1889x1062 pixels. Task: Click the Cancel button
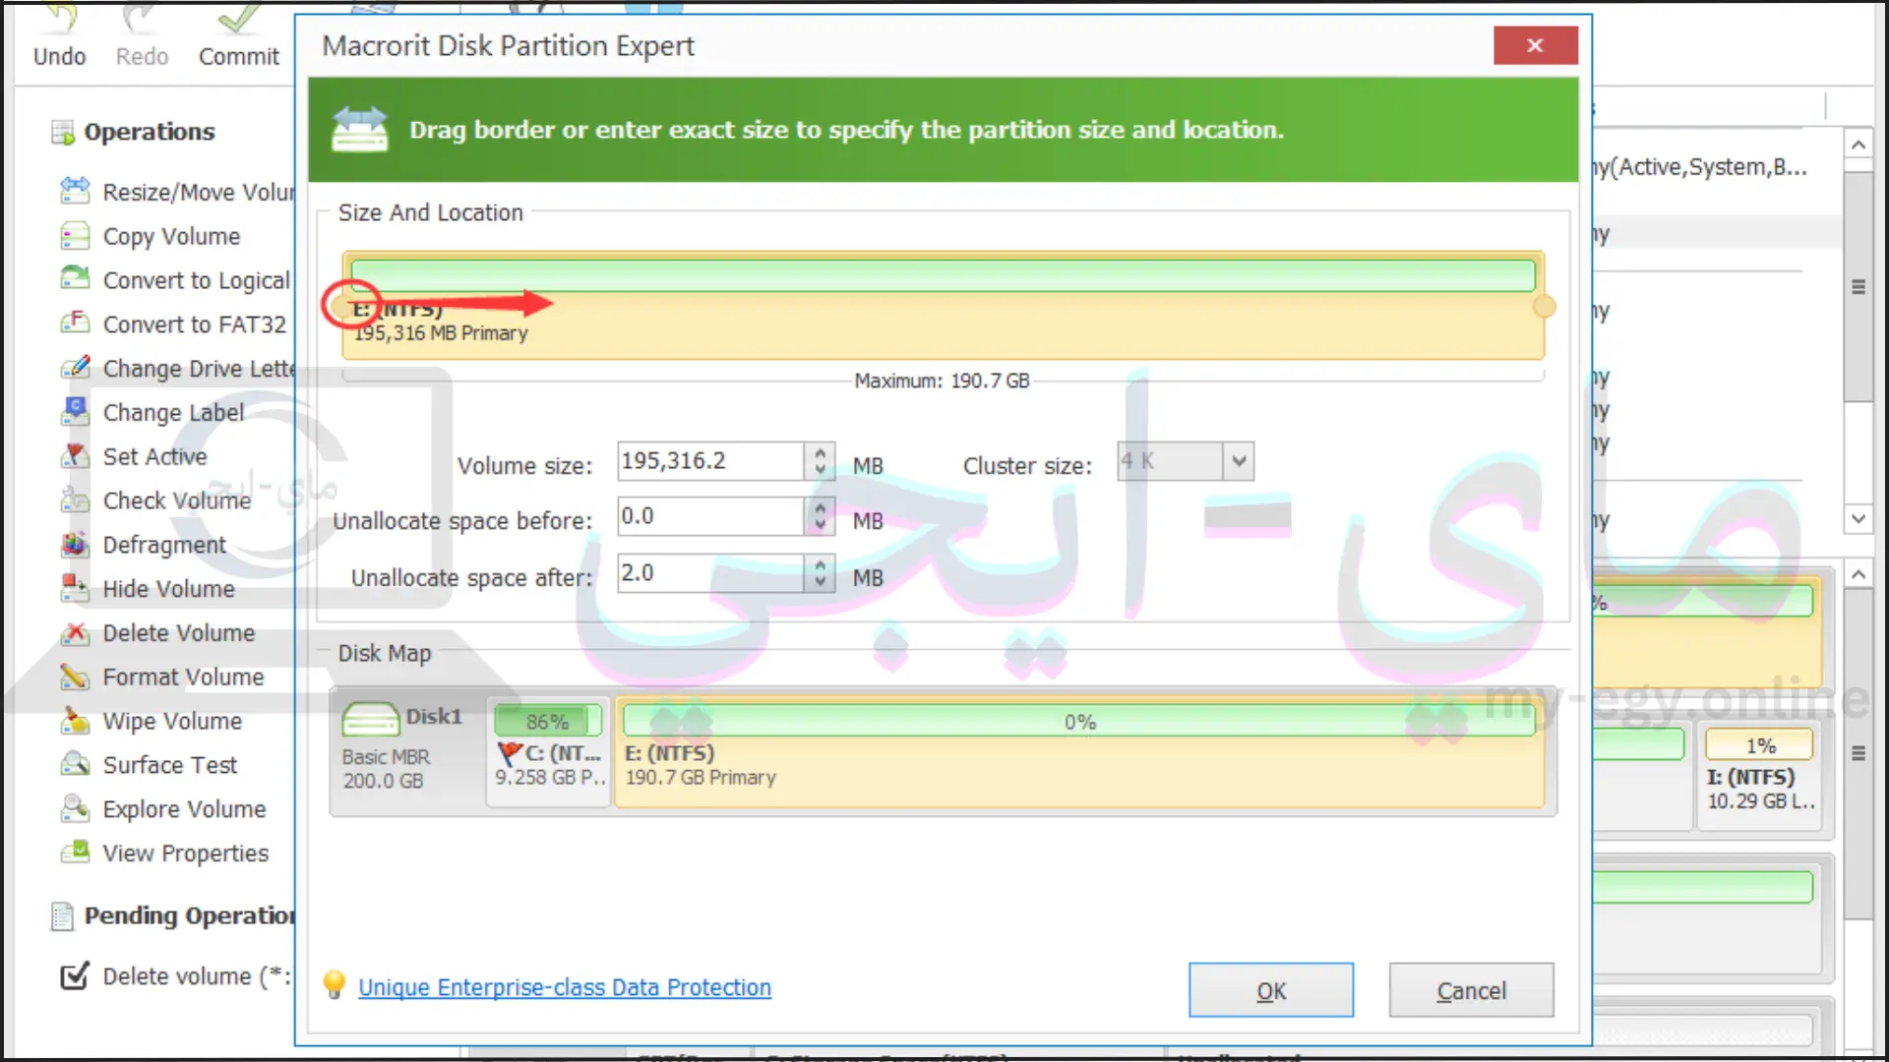(x=1471, y=990)
